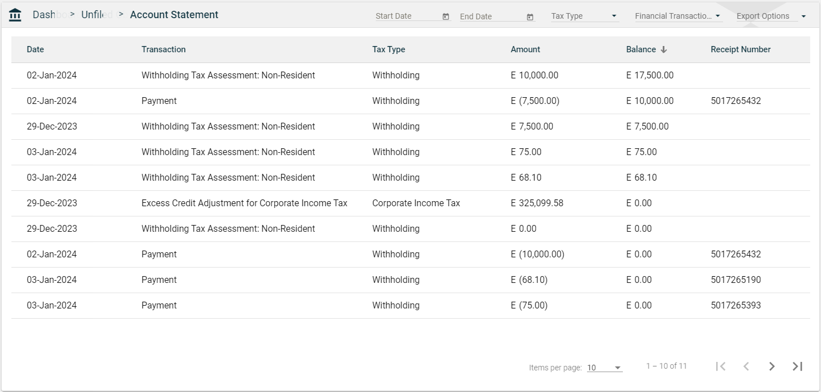Open the Start Date calendar picker icon
Image resolution: width=821 pixels, height=392 pixels.
446,16
